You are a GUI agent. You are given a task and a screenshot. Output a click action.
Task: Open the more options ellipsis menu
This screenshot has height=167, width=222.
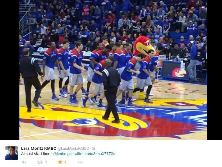pyautogui.click(x=80, y=162)
